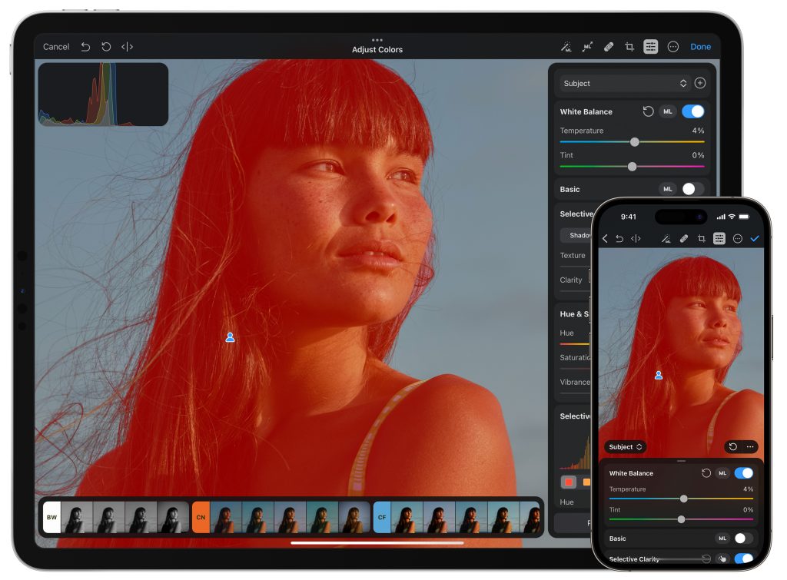Show the split compare view on iPad

(x=128, y=47)
